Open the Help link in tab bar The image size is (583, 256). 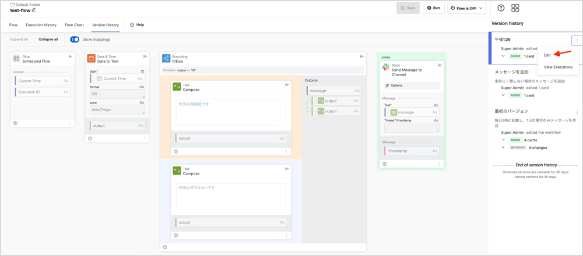coord(137,25)
